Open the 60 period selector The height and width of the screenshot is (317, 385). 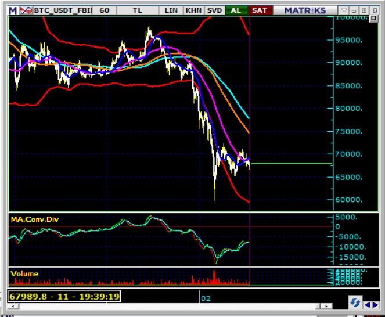pos(104,10)
